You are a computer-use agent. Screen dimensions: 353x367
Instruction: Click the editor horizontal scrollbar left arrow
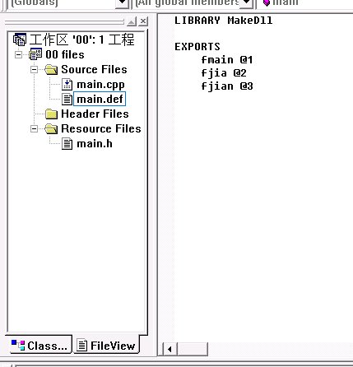click(x=170, y=349)
